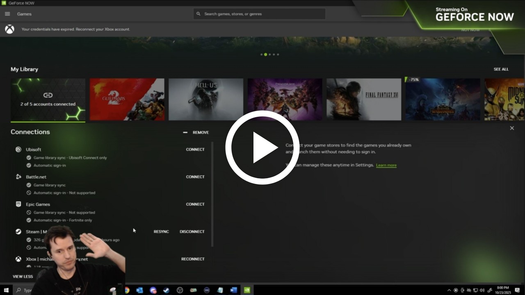The height and width of the screenshot is (295, 525).
Task: Click the Battle.net icon in Connections
Action: pyautogui.click(x=18, y=177)
